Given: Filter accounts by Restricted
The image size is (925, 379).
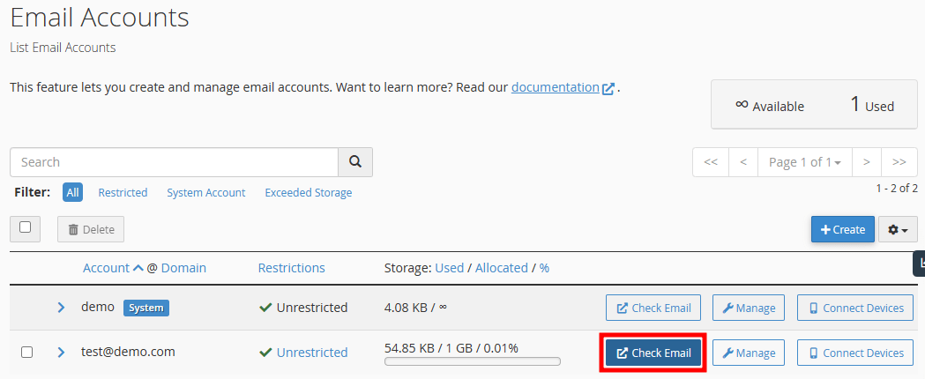Looking at the screenshot, I should [x=123, y=192].
